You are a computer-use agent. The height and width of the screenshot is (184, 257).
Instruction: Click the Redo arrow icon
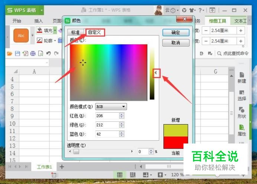point(56,54)
